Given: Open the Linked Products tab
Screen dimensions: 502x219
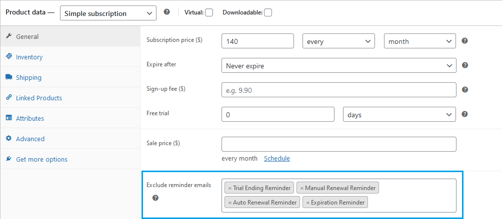Looking at the screenshot, I should 38,98.
